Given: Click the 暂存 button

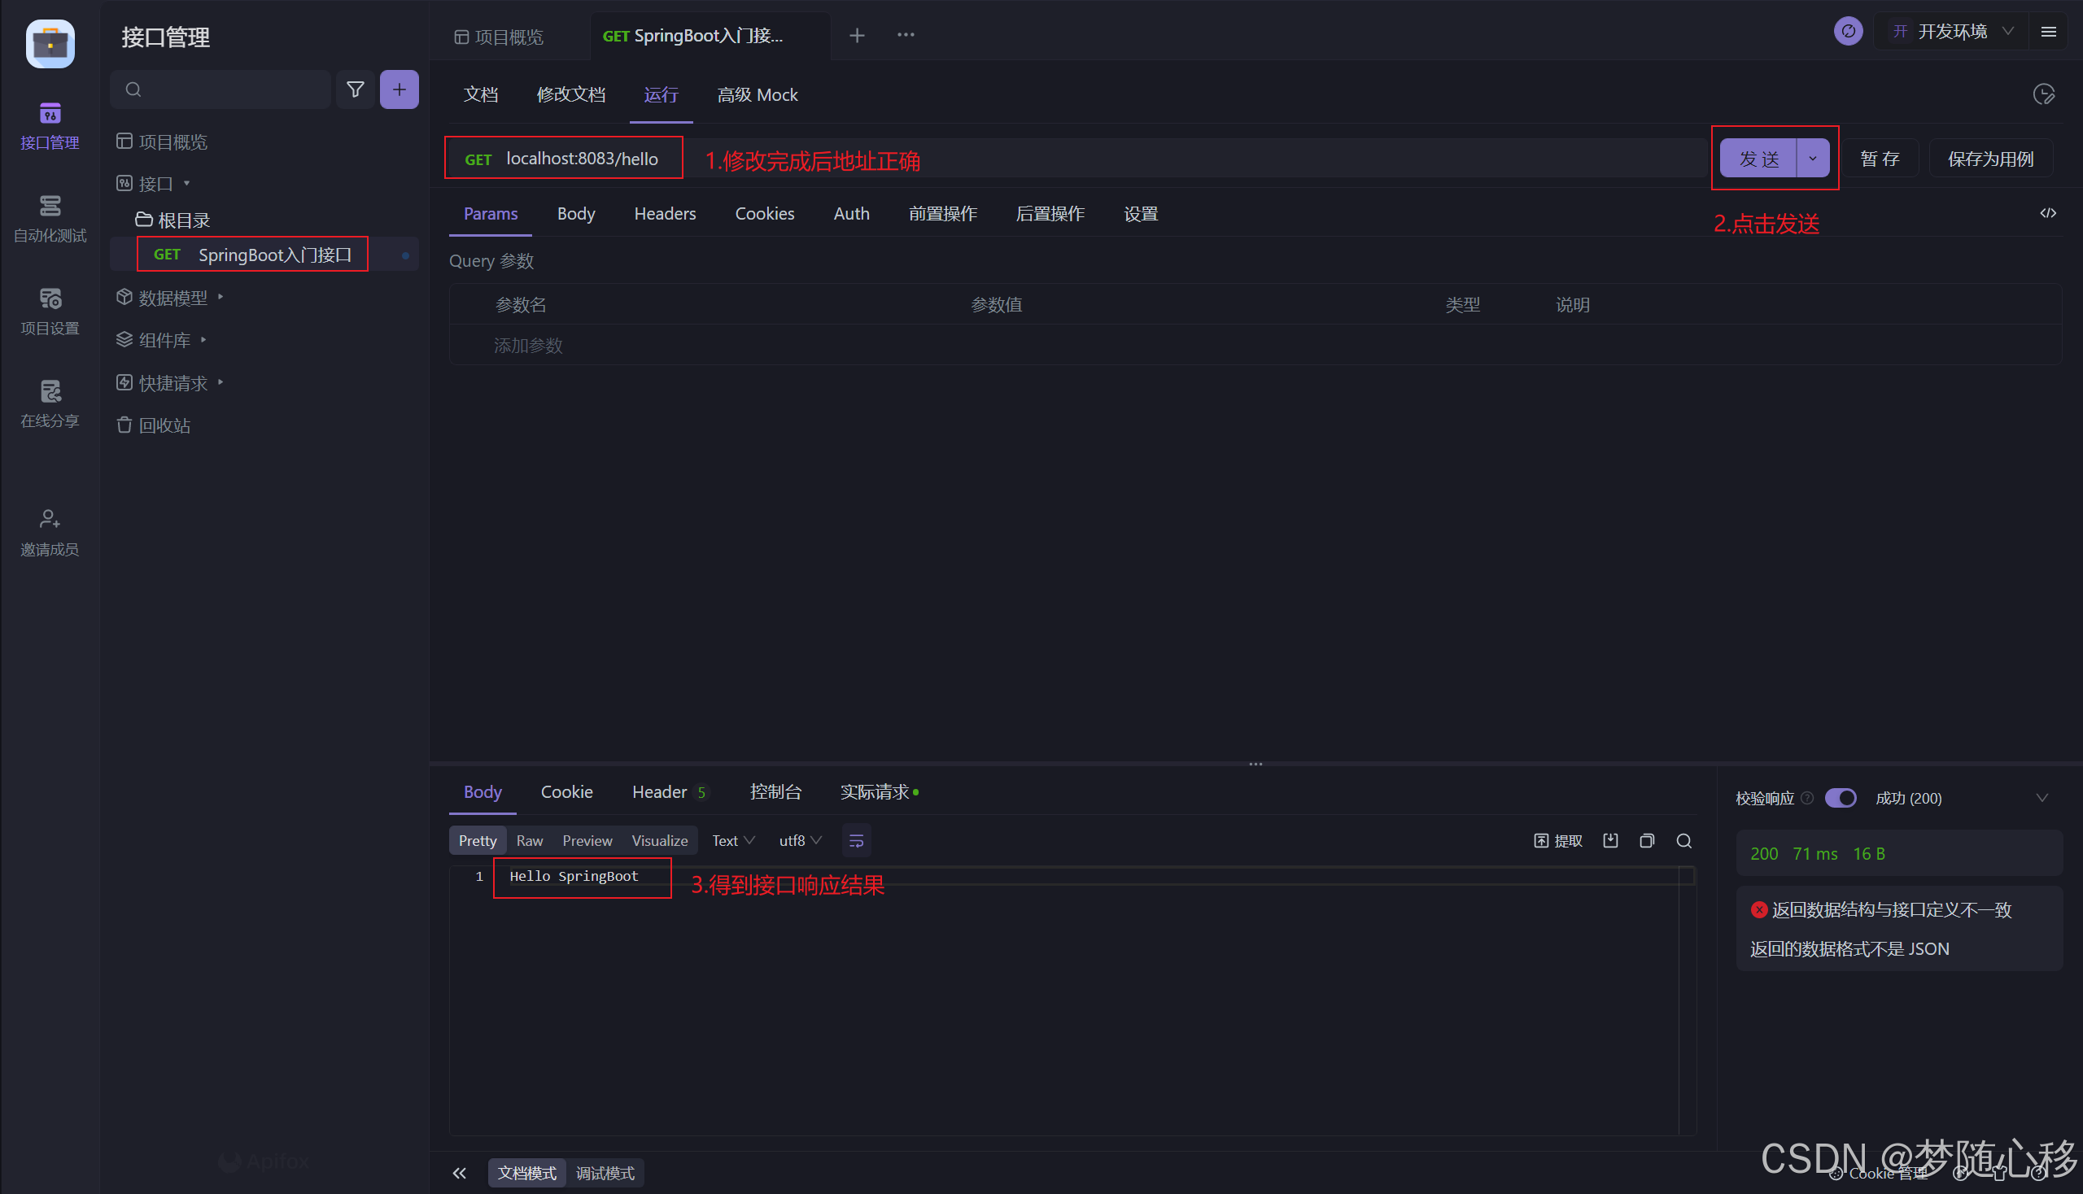Looking at the screenshot, I should [x=1879, y=159].
